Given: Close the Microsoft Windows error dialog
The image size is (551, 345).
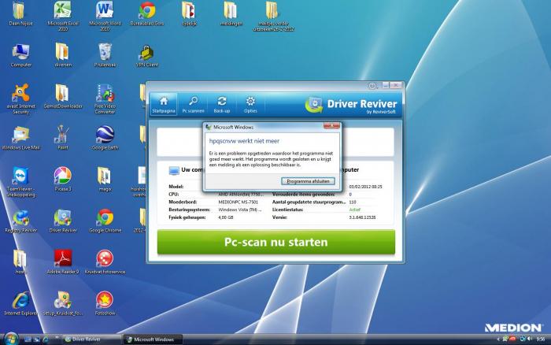Looking at the screenshot, I should click(331, 125).
